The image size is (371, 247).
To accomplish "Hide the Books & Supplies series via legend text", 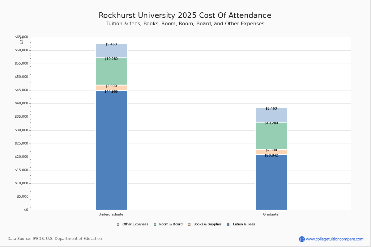I will pos(207,224).
